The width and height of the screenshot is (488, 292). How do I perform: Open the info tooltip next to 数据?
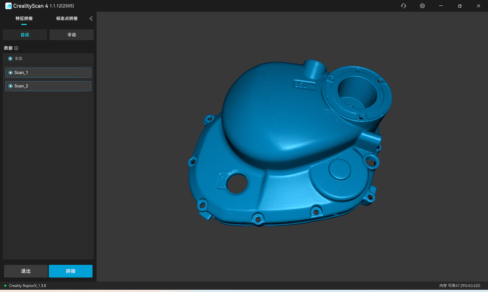click(x=16, y=48)
